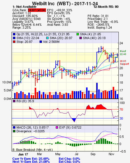Click the RSI (8): 35.9 label
Viewport: 130px width, 163px height.
coord(25,101)
